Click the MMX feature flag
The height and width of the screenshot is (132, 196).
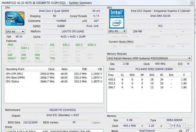tap(10, 45)
